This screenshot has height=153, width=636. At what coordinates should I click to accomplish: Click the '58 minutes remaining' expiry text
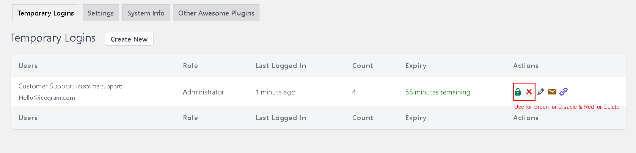click(x=437, y=92)
